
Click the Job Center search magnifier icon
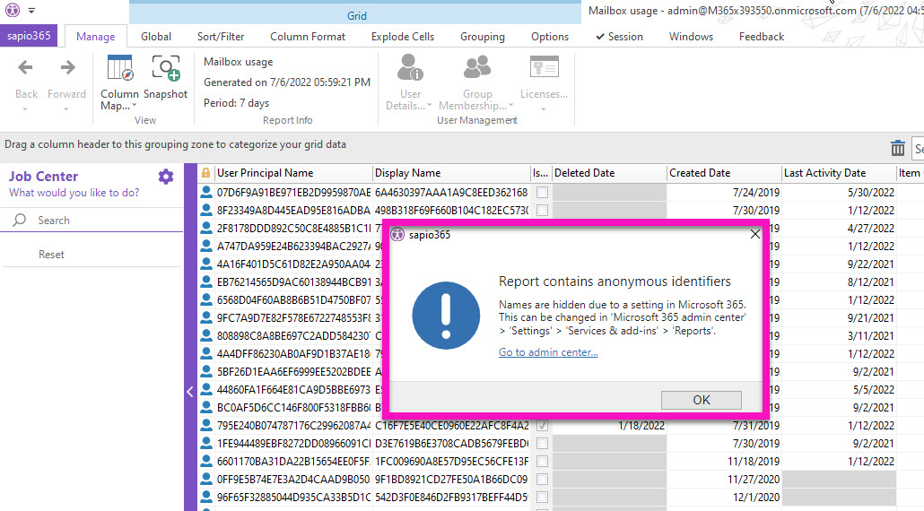point(20,221)
